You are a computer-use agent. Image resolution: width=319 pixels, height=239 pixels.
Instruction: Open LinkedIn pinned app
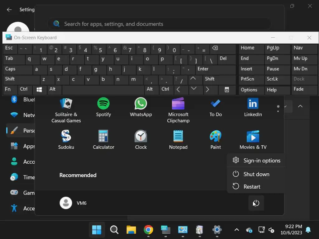click(253, 107)
